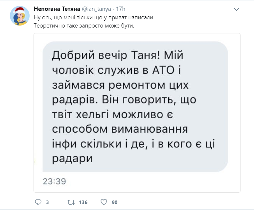Click the reply count number 3

(x=47, y=202)
